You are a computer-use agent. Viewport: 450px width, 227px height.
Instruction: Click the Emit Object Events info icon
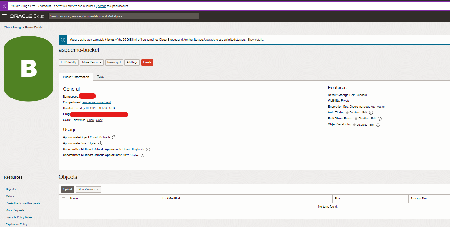click(x=379, y=119)
